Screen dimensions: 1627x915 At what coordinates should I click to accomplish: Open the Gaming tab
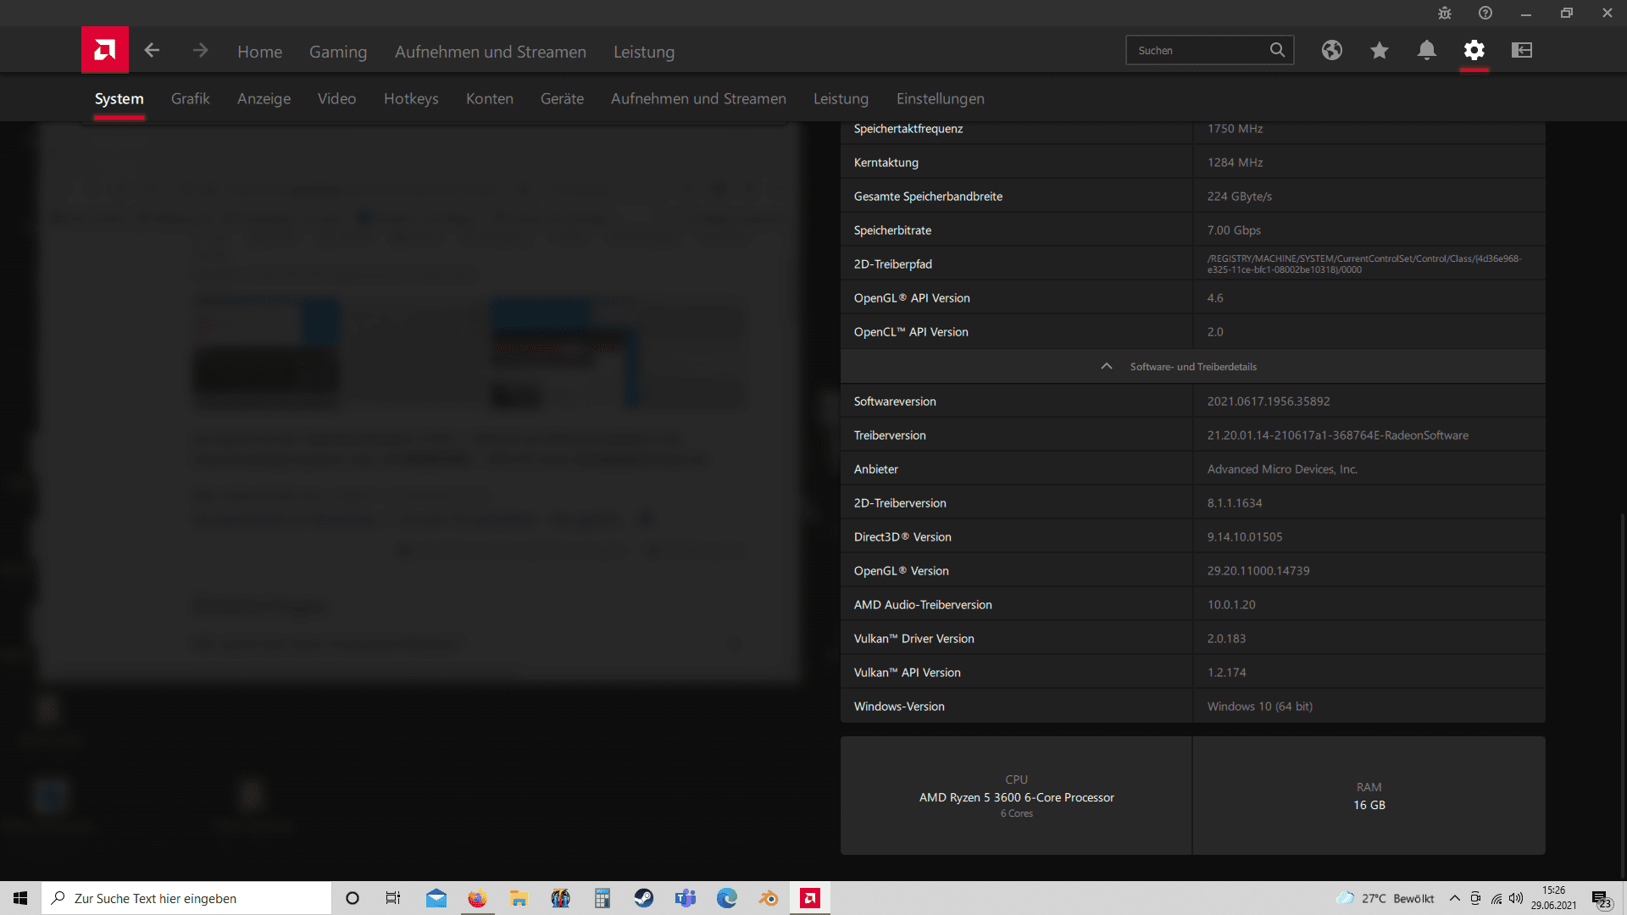(338, 51)
